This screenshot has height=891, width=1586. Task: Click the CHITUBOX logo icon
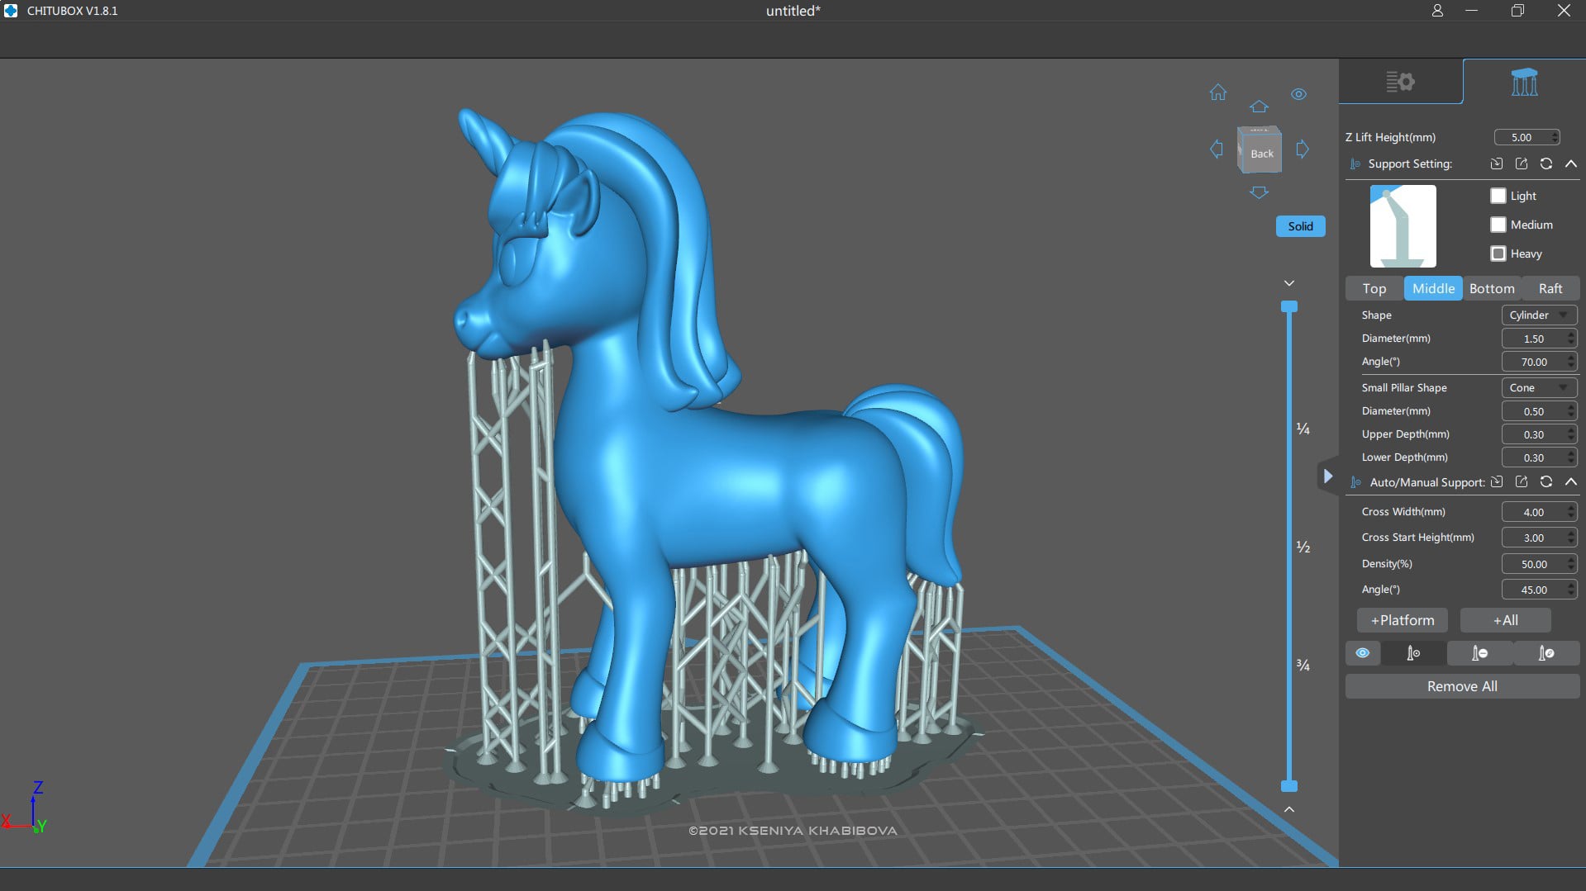[x=11, y=11]
